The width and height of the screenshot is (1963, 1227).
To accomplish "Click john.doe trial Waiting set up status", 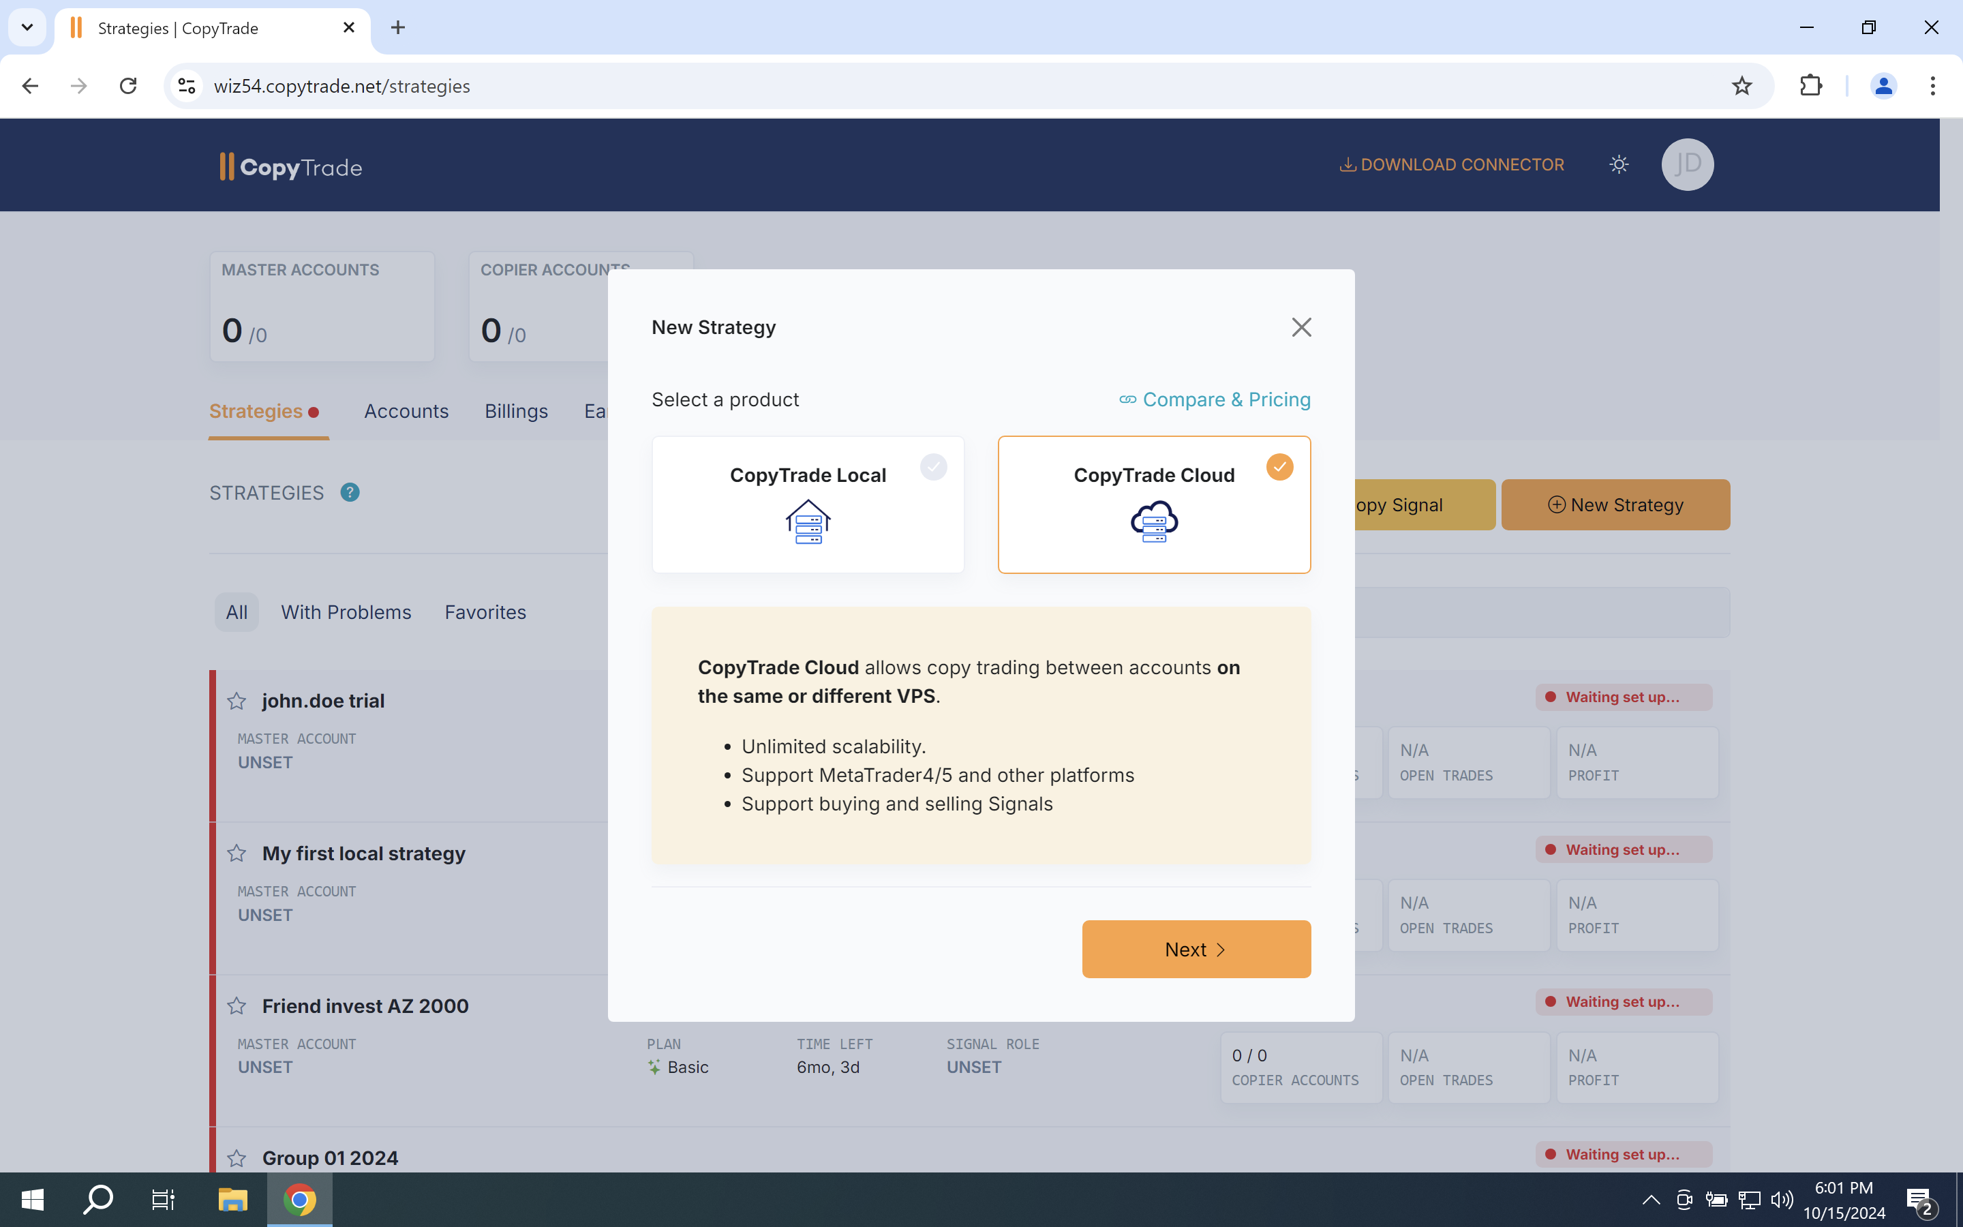I will [x=1623, y=697].
